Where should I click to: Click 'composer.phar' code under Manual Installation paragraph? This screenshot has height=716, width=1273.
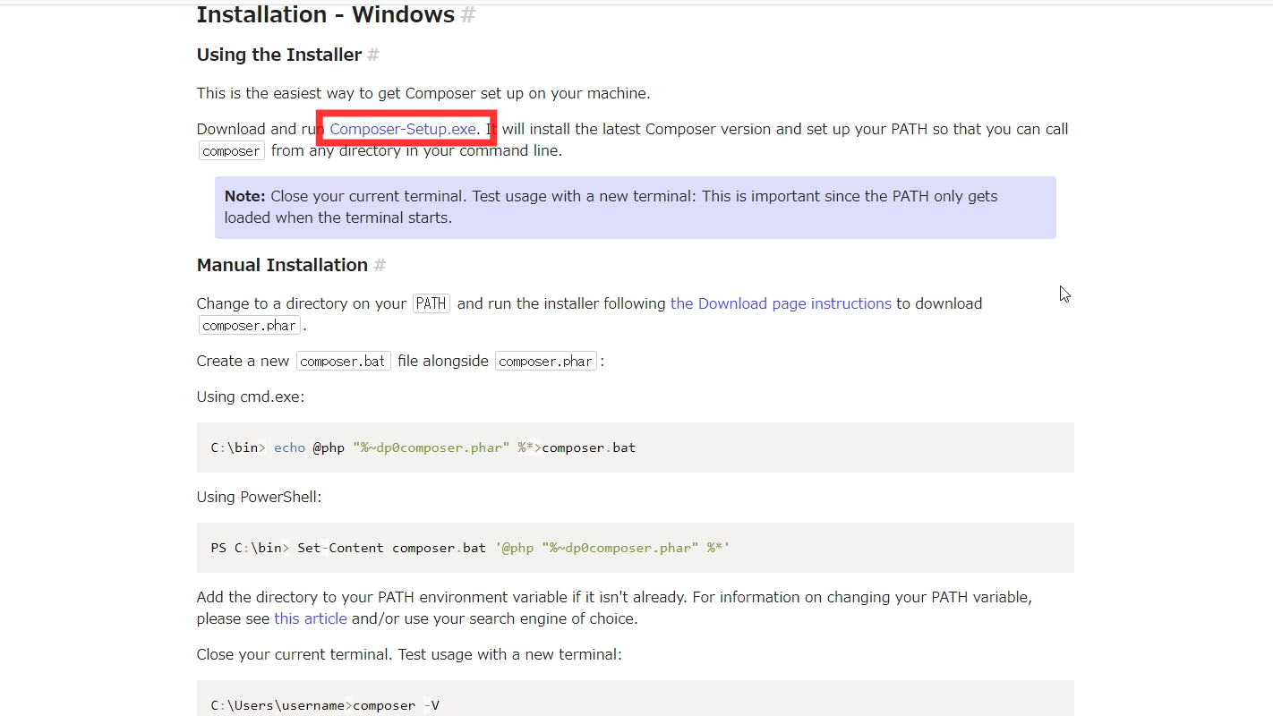[x=250, y=325]
